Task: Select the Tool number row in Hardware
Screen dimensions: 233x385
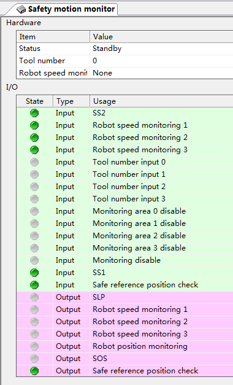Action: click(x=124, y=61)
